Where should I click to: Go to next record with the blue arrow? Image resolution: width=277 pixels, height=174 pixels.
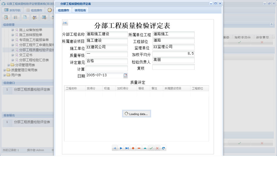click(x=121, y=148)
